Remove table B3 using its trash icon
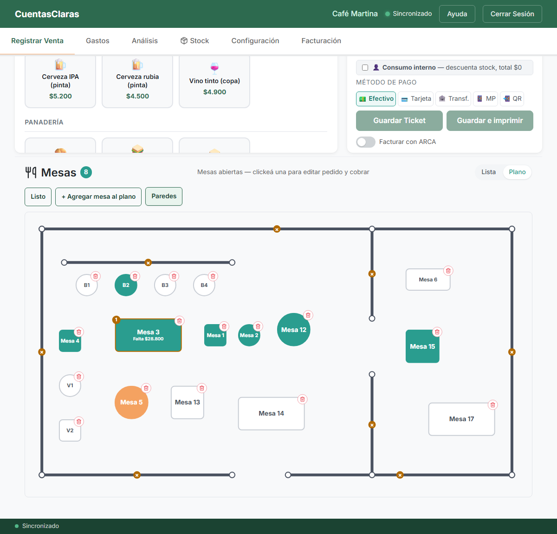 174,276
